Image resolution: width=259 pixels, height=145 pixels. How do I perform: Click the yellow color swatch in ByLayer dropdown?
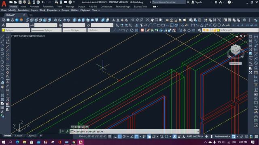3,30
